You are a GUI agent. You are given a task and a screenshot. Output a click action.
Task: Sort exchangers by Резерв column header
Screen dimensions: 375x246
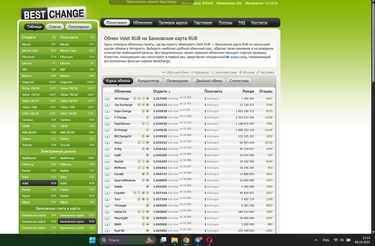click(x=248, y=92)
